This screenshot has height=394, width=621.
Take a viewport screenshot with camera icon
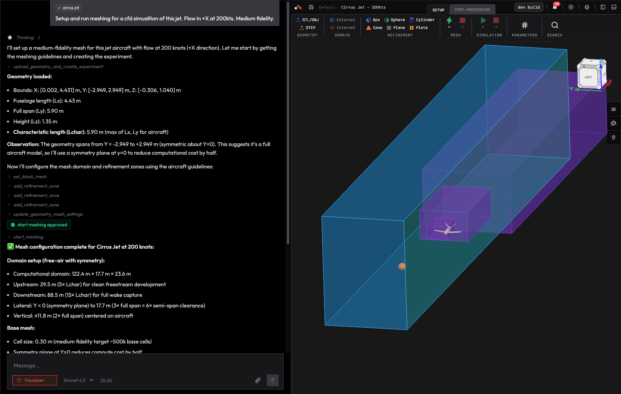613,109
